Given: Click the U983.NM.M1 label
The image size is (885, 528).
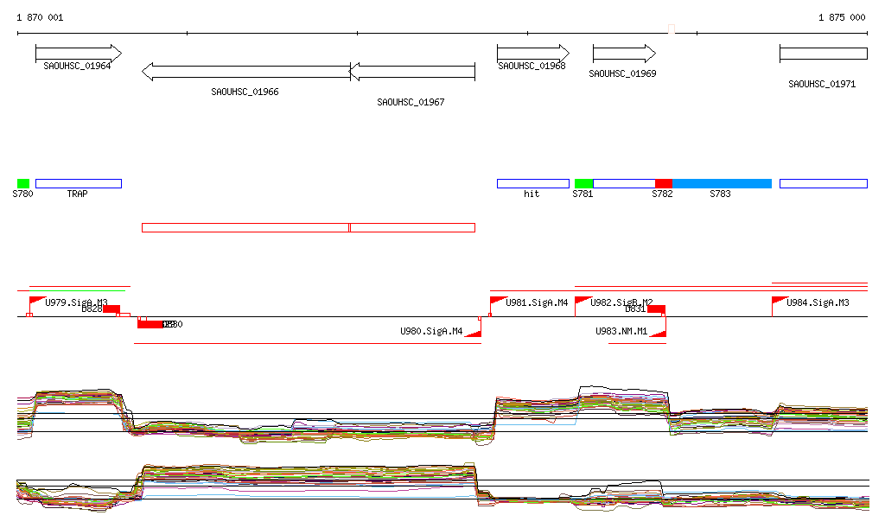Looking at the screenshot, I should click(x=621, y=331).
